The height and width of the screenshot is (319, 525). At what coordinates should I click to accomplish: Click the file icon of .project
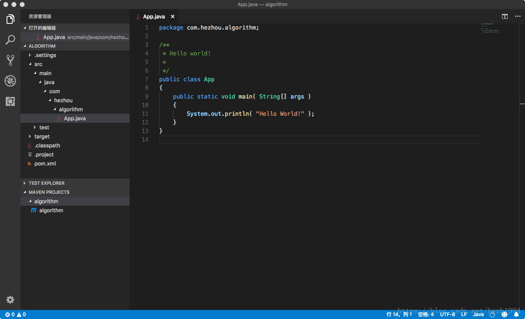[x=30, y=154]
